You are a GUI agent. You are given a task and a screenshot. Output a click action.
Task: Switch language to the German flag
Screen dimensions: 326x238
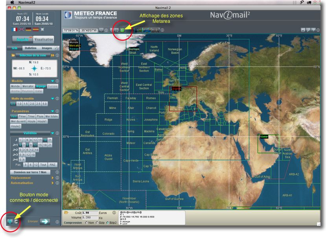click(28, 30)
